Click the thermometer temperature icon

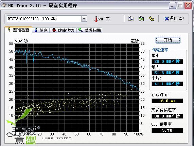[x=96, y=19]
